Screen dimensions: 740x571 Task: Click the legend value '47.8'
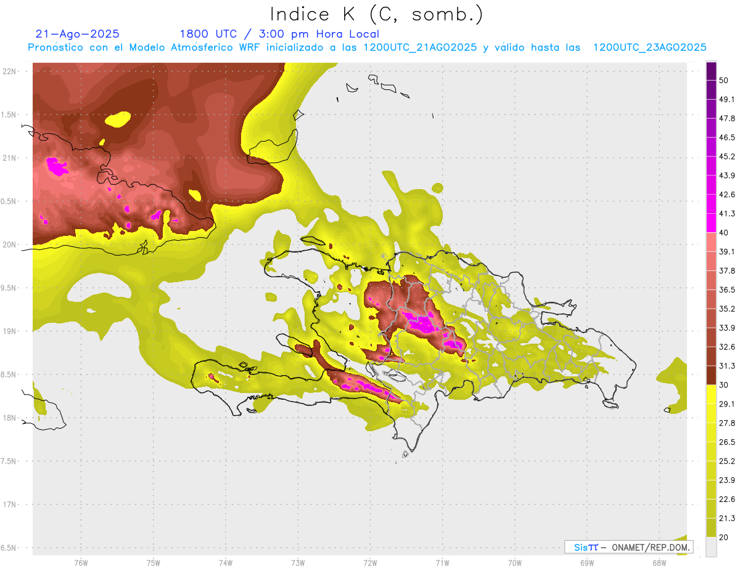726,118
